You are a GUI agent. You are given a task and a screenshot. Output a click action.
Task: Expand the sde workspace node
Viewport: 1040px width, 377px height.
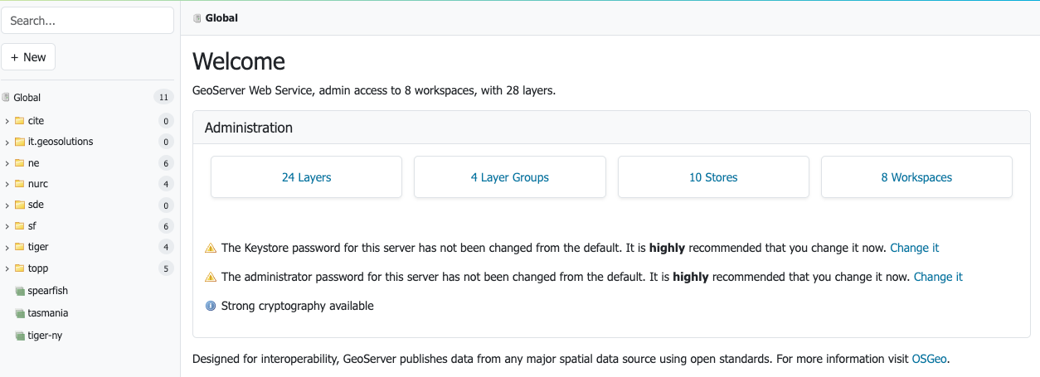tap(7, 205)
